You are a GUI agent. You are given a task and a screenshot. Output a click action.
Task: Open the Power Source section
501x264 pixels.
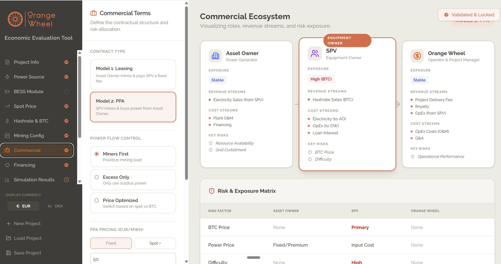click(37, 77)
